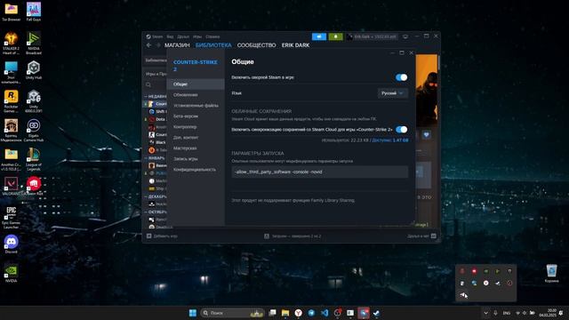Toggle Steam Cloud sync for Counter-Strike 2
This screenshot has height=320, width=569.
coord(401,130)
